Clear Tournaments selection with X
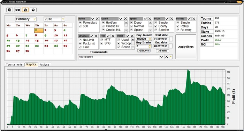 pyautogui.click(x=167, y=57)
